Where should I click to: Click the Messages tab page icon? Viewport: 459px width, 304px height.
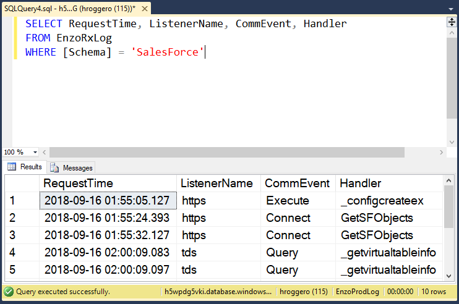(55, 167)
